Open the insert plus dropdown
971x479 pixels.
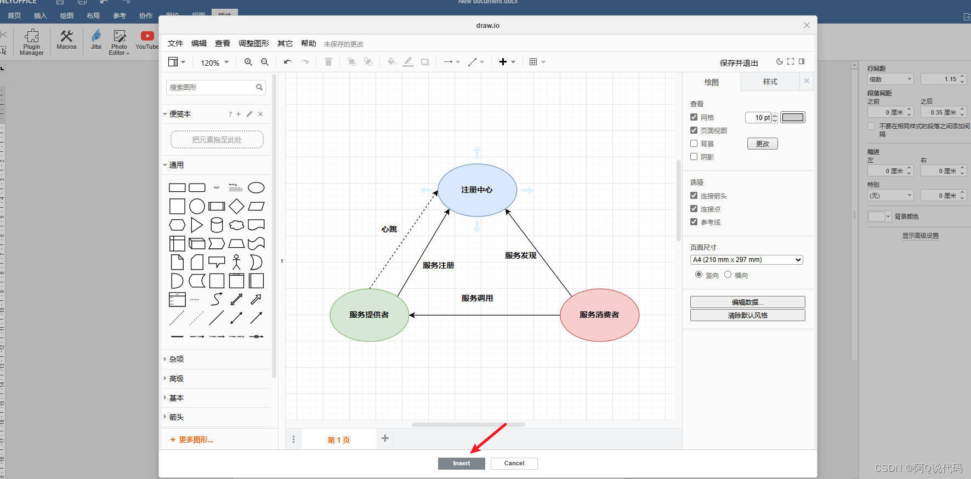[x=507, y=62]
